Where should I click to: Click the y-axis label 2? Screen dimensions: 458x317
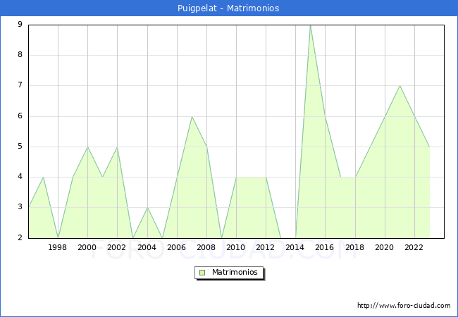click(20, 238)
